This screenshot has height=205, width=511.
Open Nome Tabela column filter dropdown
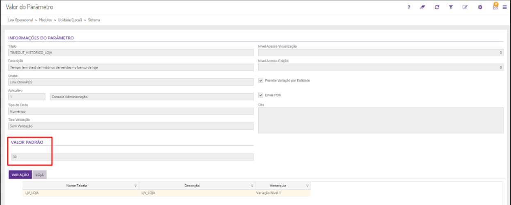pyautogui.click(x=136, y=186)
